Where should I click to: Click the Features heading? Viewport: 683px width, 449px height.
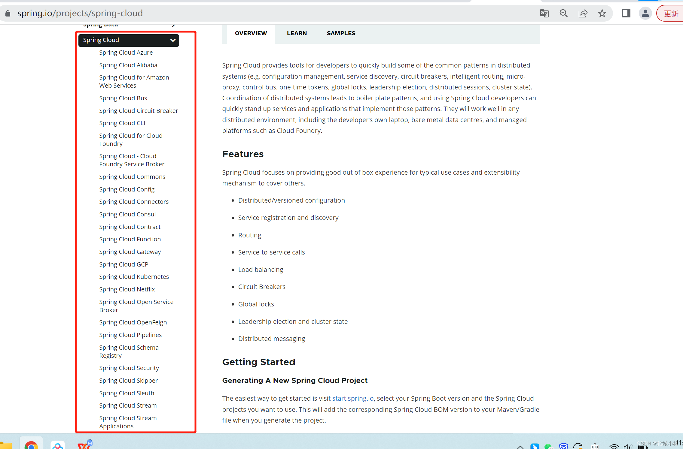(243, 154)
